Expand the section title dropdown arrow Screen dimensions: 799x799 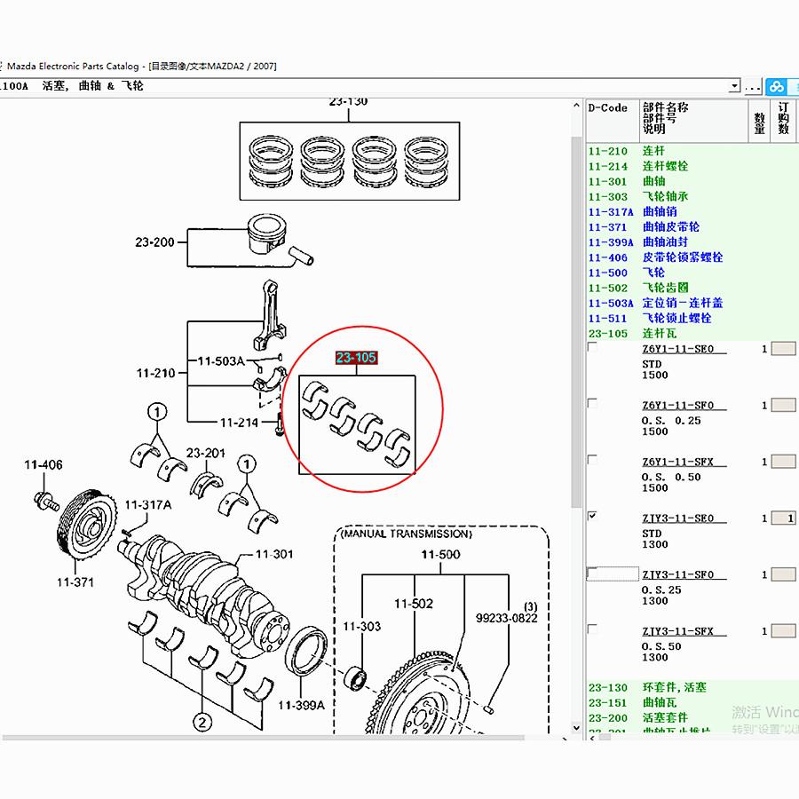[x=734, y=86]
